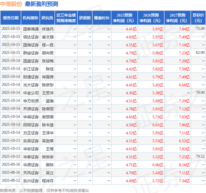Viewport: 206px width, 193px height.
Task: Click the 近三年业绩预测准确度 column header
Action: (x=66, y=18)
